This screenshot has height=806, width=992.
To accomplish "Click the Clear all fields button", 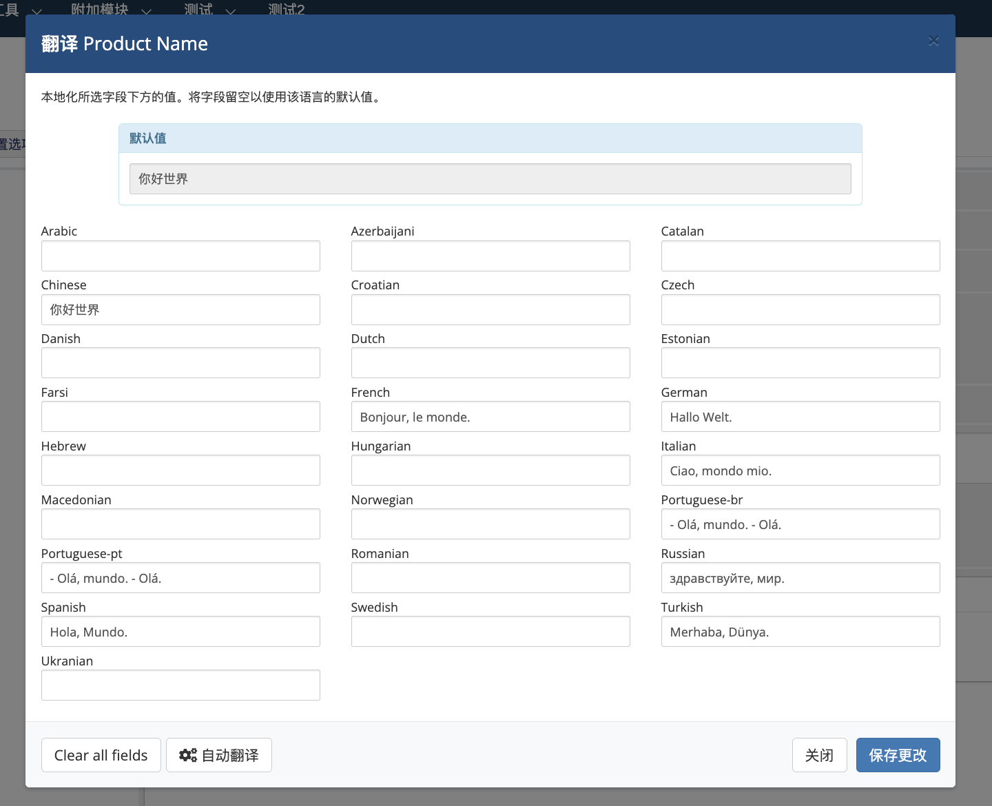I will coord(101,755).
